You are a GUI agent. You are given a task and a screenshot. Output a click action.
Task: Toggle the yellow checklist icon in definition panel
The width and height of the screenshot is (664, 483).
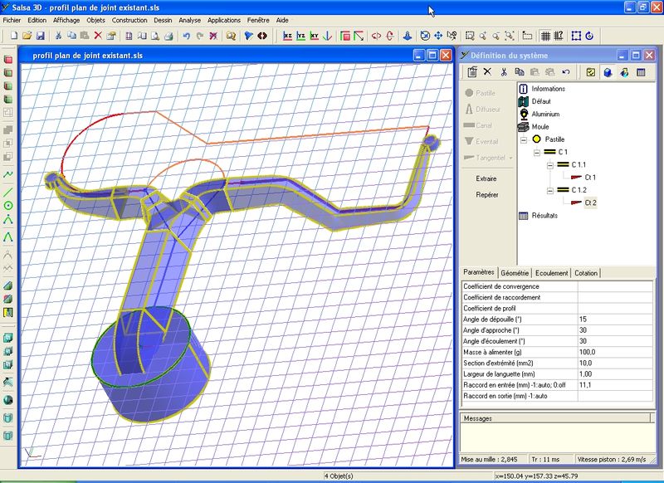[x=591, y=72]
